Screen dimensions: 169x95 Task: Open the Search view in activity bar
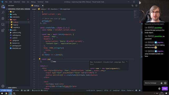pos(3,12)
